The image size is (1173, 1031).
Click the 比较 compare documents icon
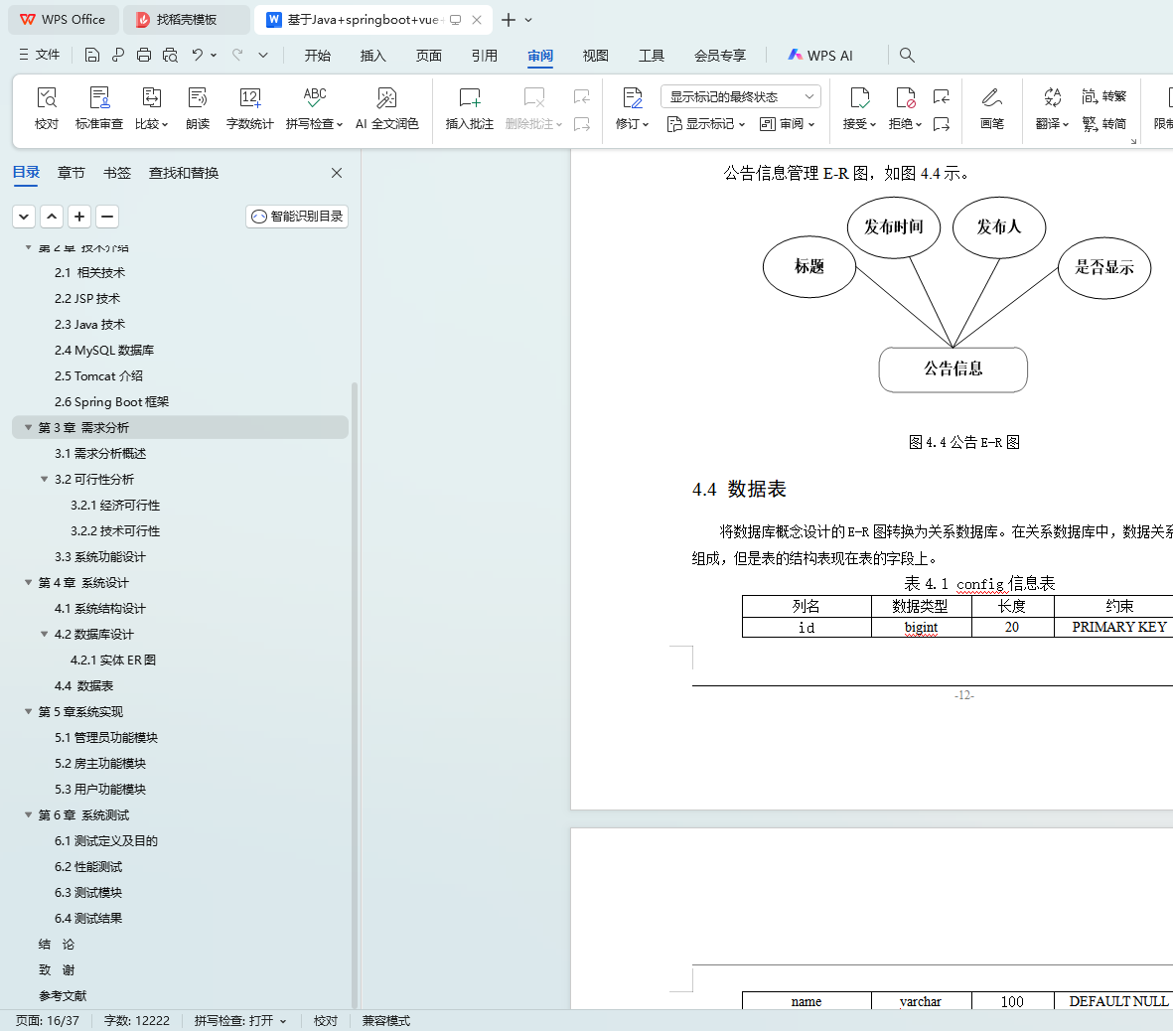pos(151,107)
